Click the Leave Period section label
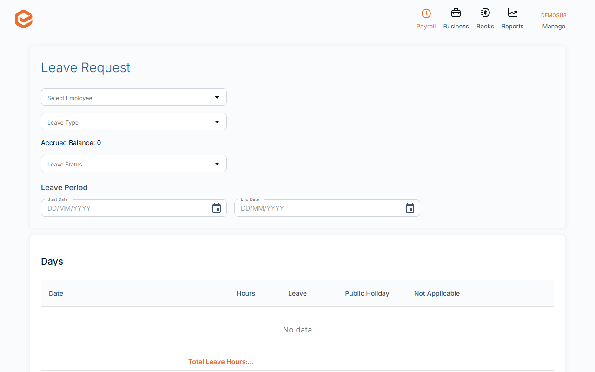 [64, 187]
